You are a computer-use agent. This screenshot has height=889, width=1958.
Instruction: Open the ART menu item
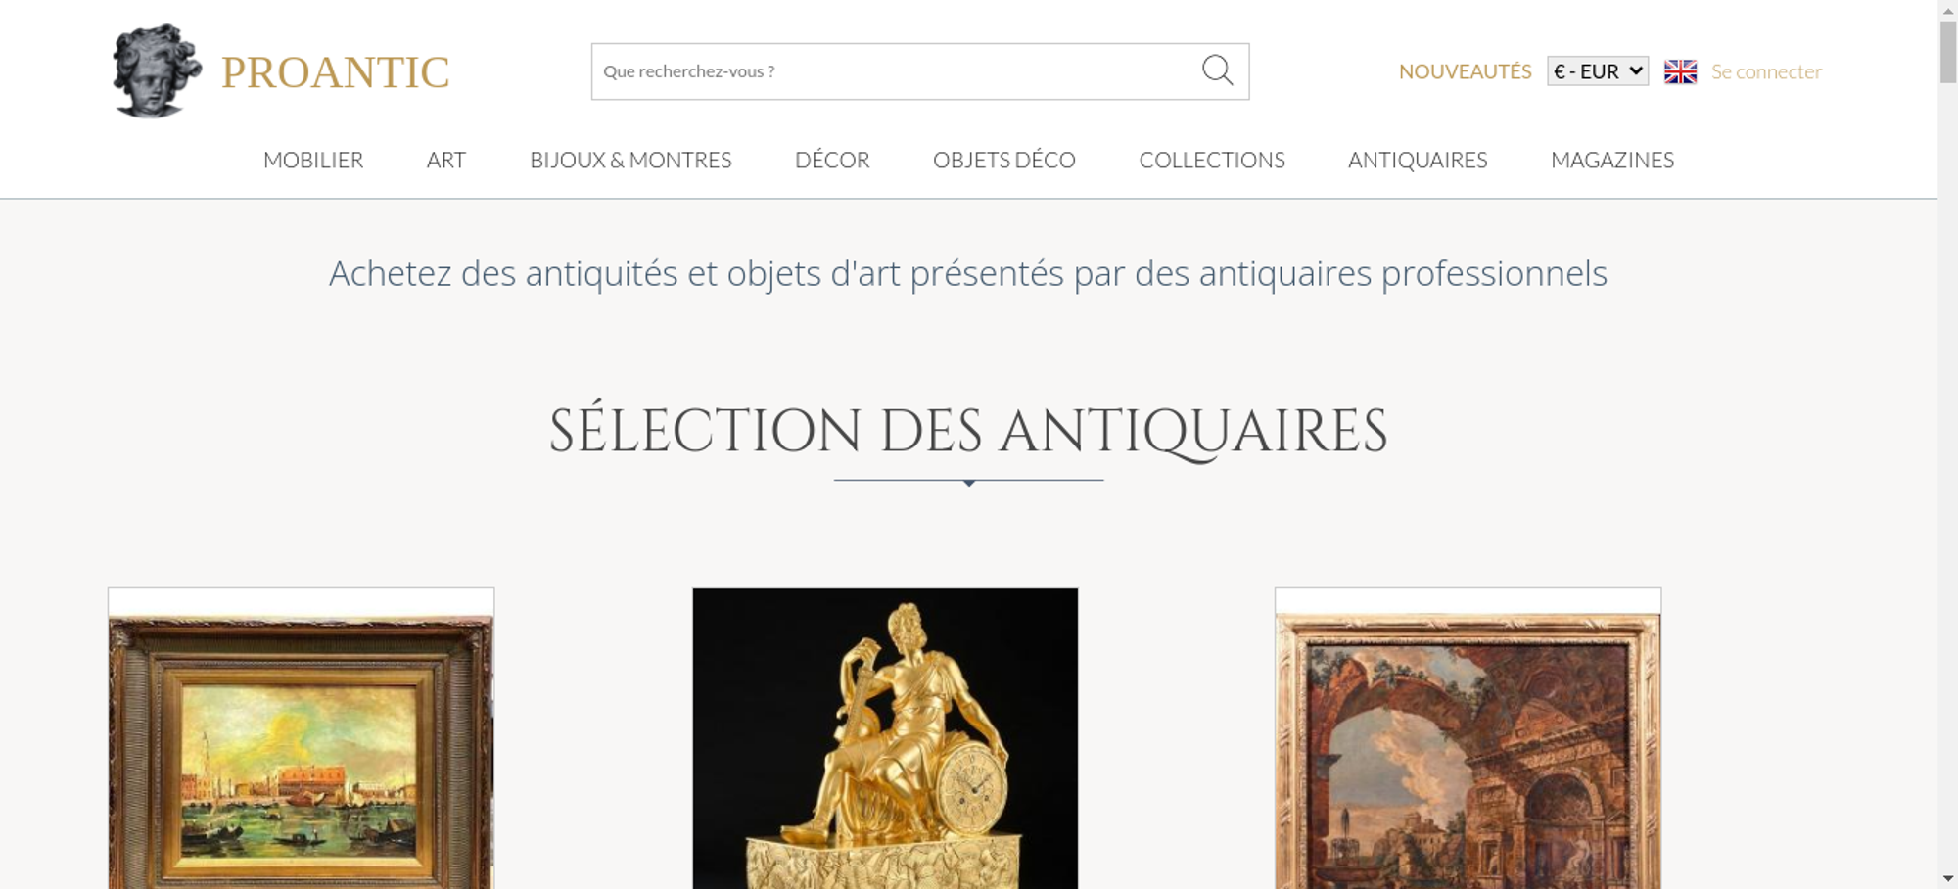pos(446,160)
